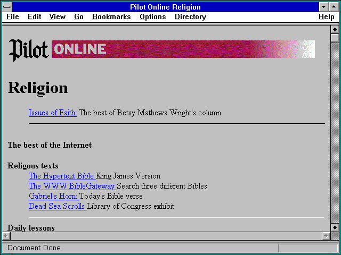Click the 'Document: Done' status text
The image size is (341, 255).
pos(34,248)
